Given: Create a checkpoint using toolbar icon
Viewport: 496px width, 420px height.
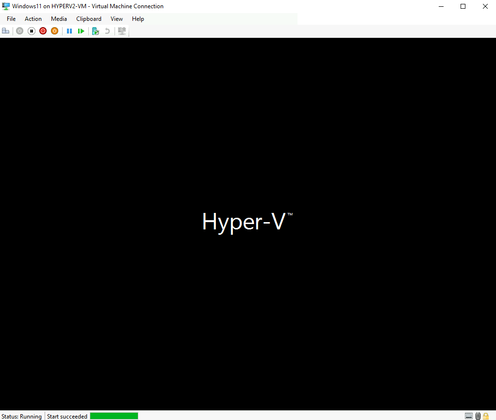Looking at the screenshot, I should click(96, 31).
